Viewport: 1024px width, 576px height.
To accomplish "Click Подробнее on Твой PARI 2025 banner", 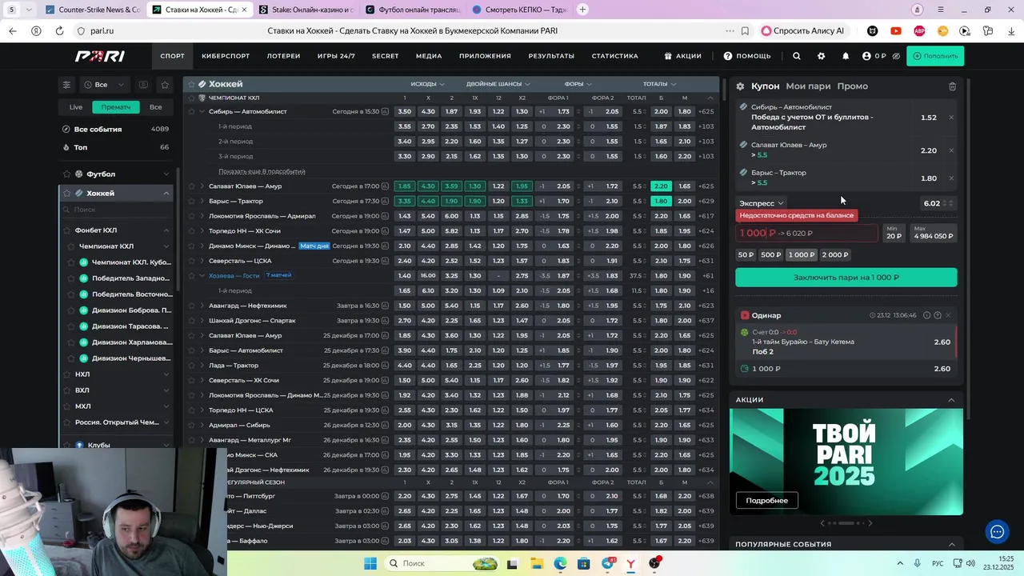I will tap(766, 501).
